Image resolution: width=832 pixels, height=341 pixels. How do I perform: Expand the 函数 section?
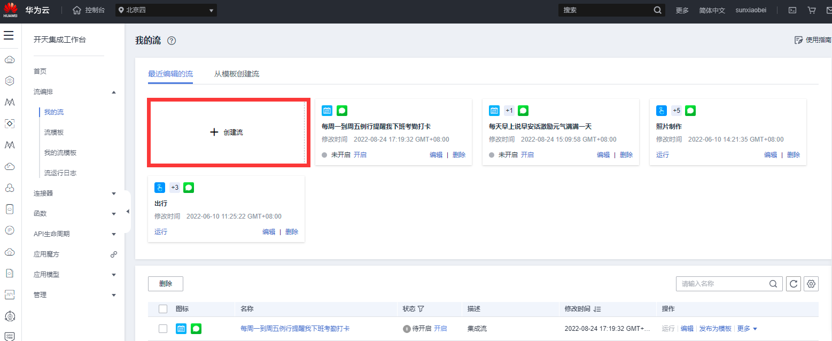pyautogui.click(x=113, y=214)
